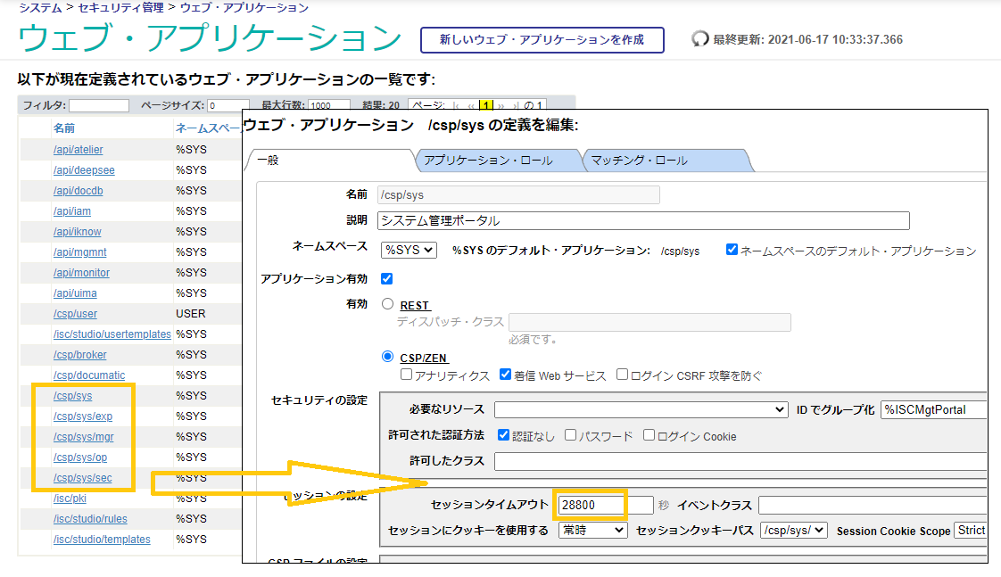This screenshot has height=577, width=1001.
Task: Enable the パスワード authentication checkbox
Action: 571,436
